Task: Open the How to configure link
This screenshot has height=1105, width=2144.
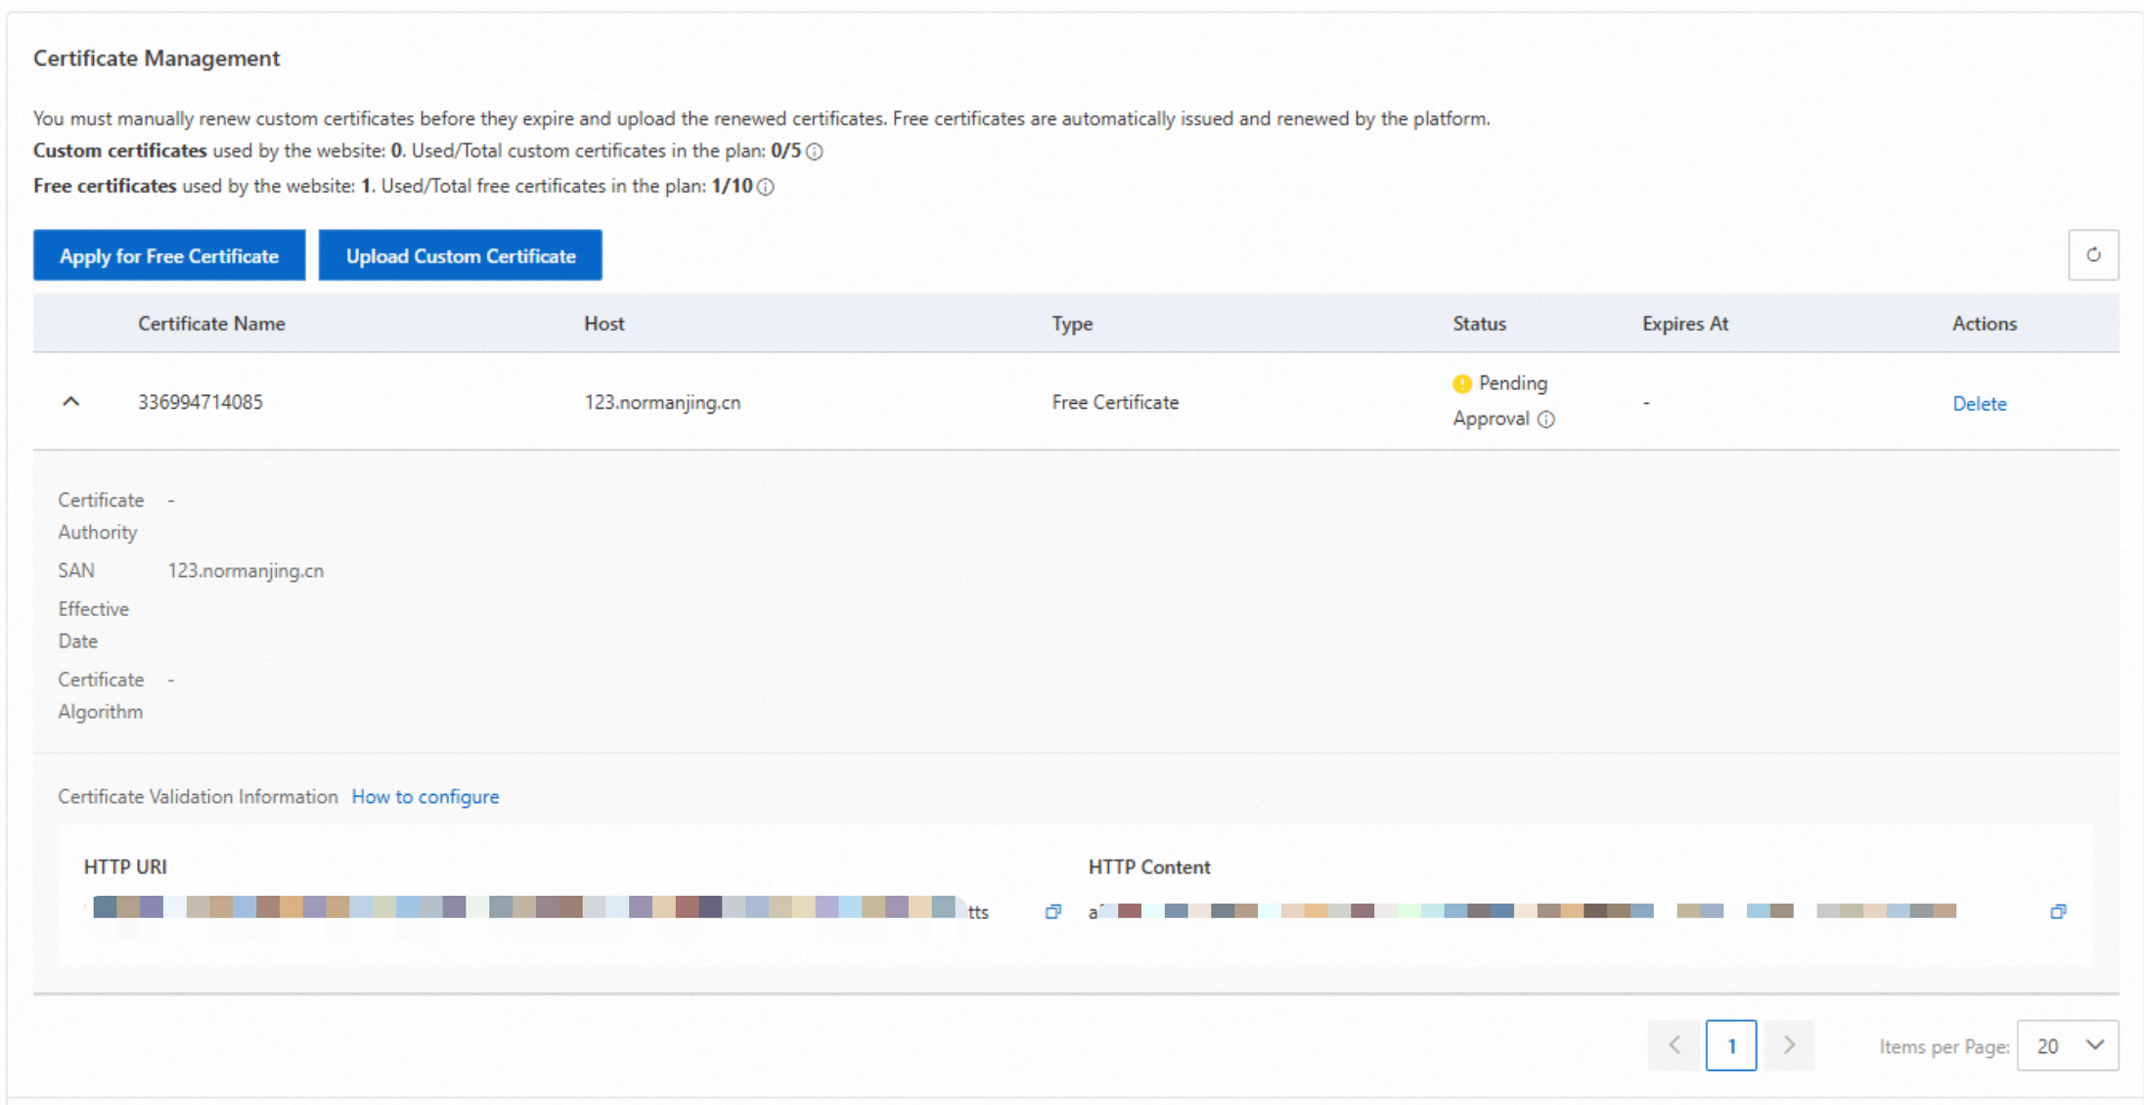Action: [424, 797]
